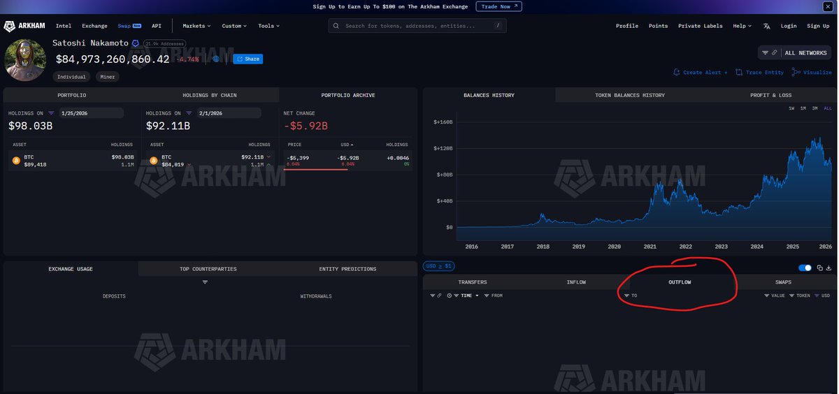Open the Markets dropdown menu

coord(196,26)
